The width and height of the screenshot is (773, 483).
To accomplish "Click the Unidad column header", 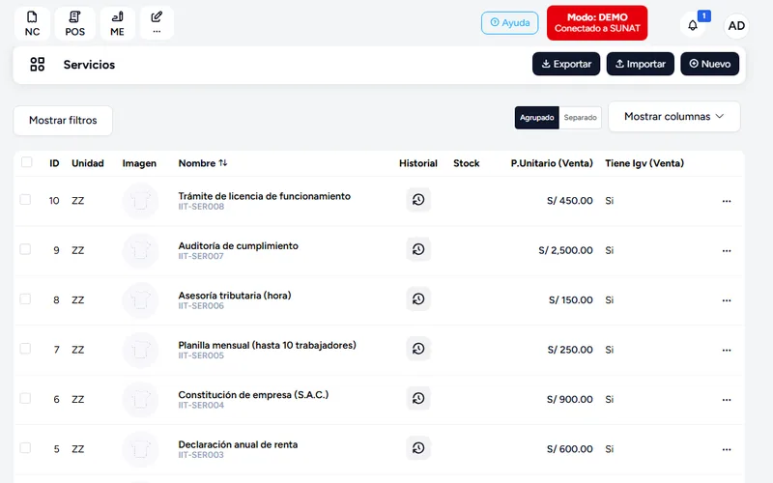I will pyautogui.click(x=88, y=163).
